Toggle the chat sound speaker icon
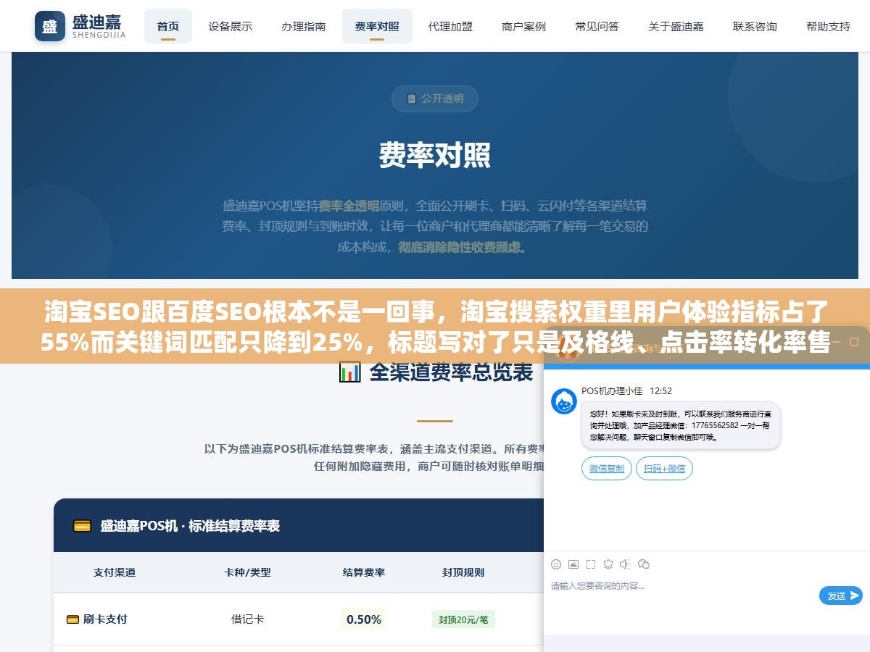 pos(625,564)
